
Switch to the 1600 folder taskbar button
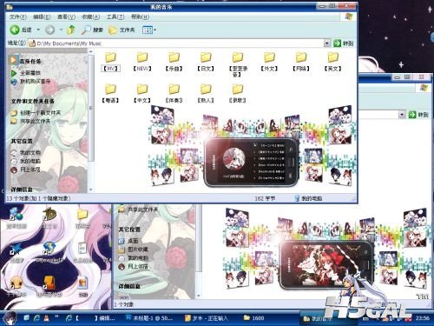(254, 318)
